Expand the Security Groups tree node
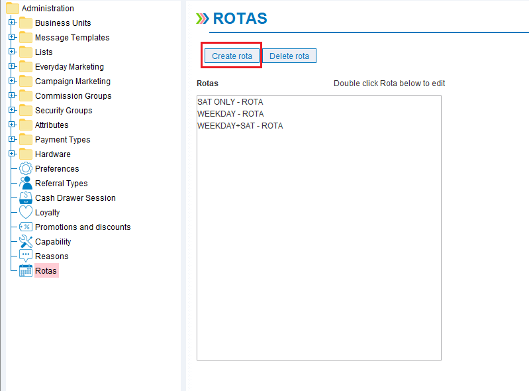Image resolution: width=529 pixels, height=391 pixels. pyautogui.click(x=11, y=110)
